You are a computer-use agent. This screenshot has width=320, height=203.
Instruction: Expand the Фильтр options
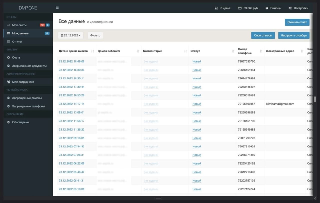click(95, 35)
